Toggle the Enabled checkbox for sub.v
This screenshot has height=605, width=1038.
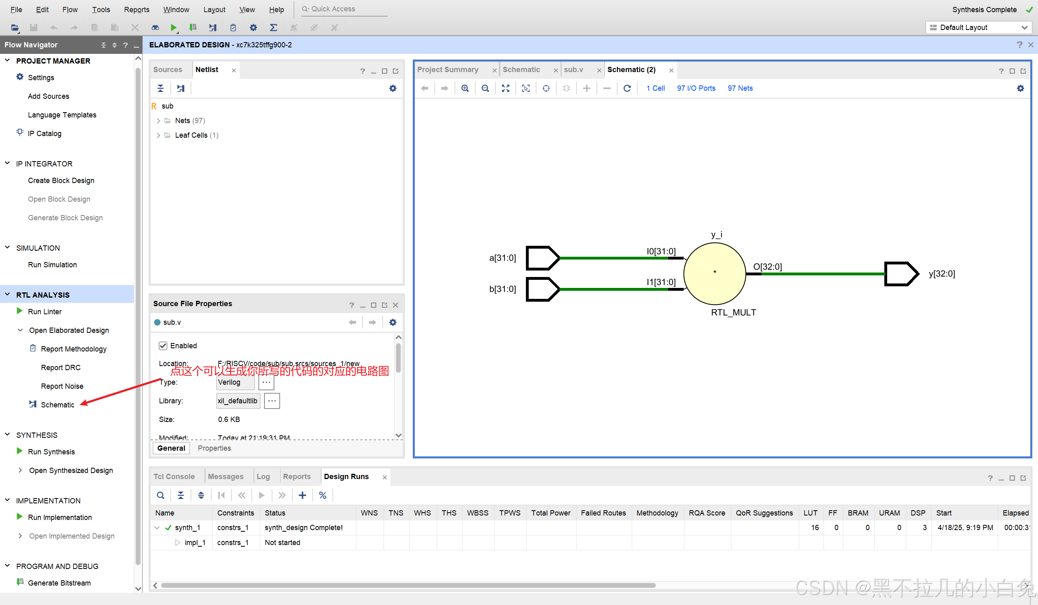[x=163, y=345]
